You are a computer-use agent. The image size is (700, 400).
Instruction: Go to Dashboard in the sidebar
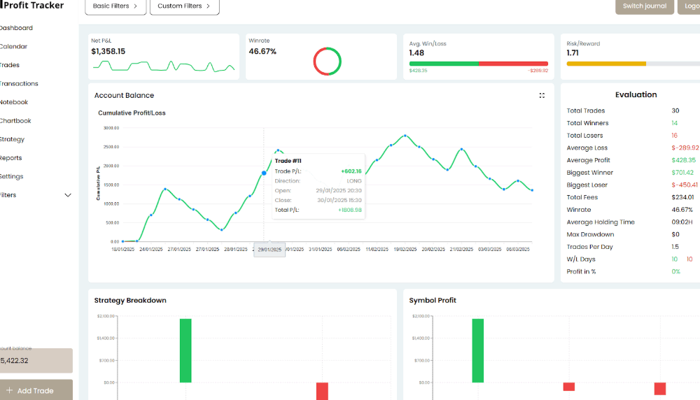[x=15, y=28]
